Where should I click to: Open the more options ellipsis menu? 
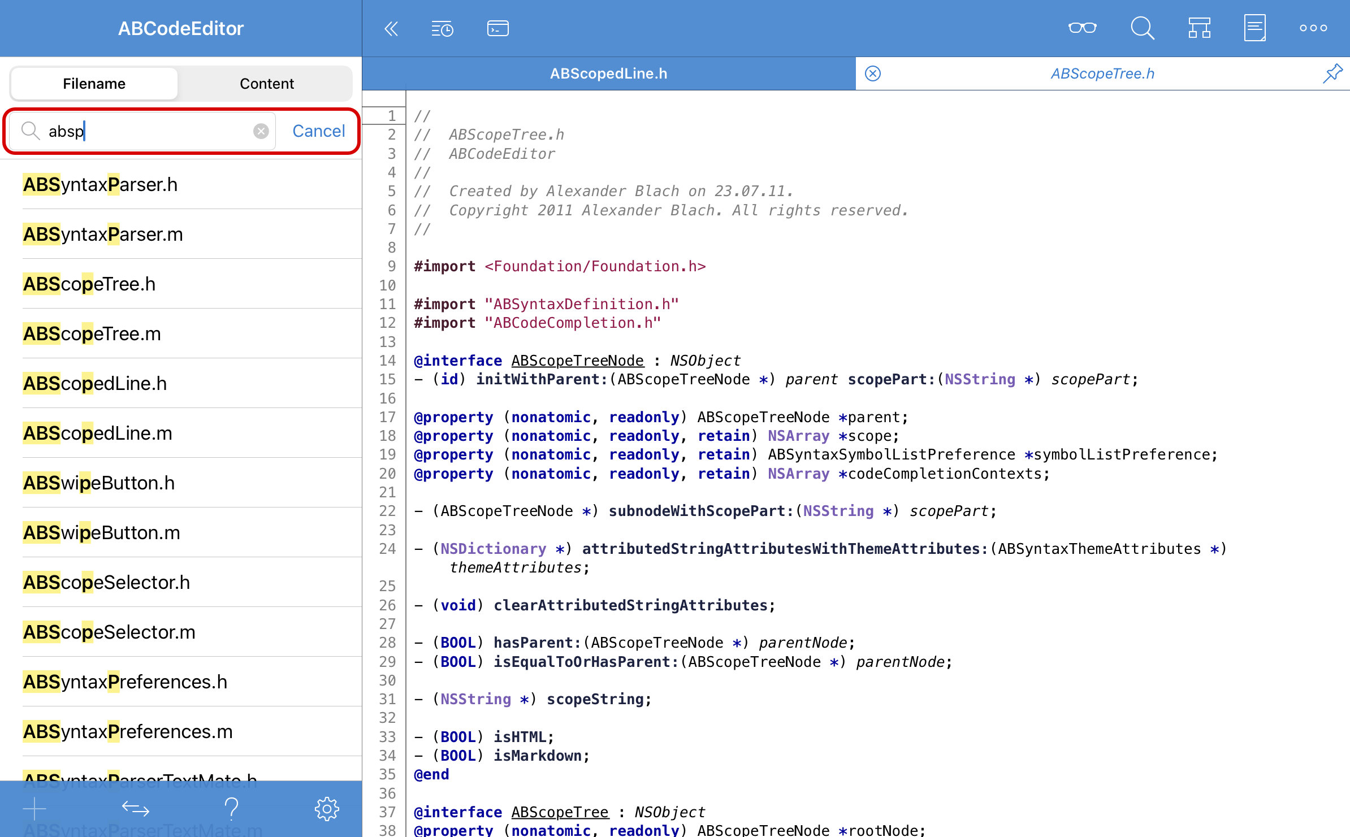click(1313, 28)
